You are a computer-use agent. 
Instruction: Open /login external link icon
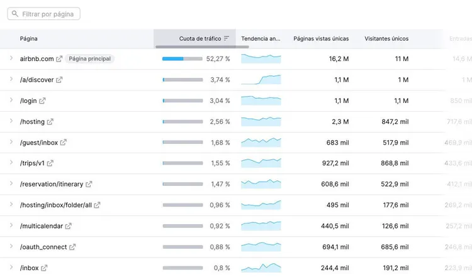[42, 101]
